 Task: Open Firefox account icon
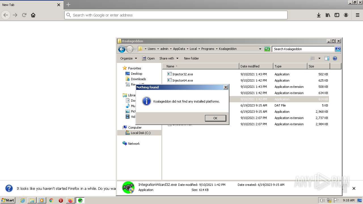point(346,15)
